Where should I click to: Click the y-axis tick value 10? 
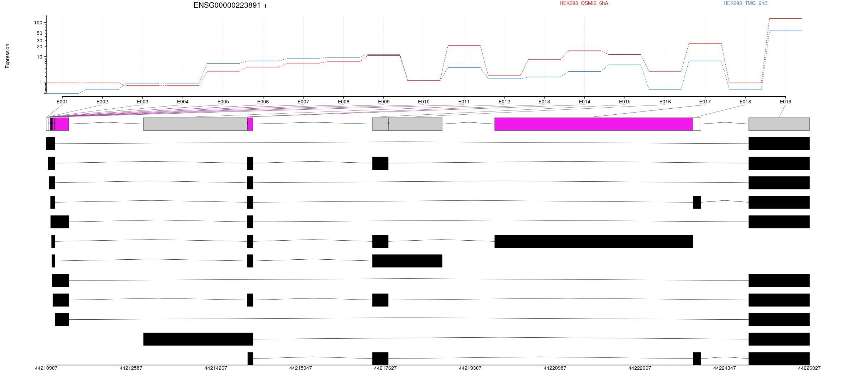40,57
